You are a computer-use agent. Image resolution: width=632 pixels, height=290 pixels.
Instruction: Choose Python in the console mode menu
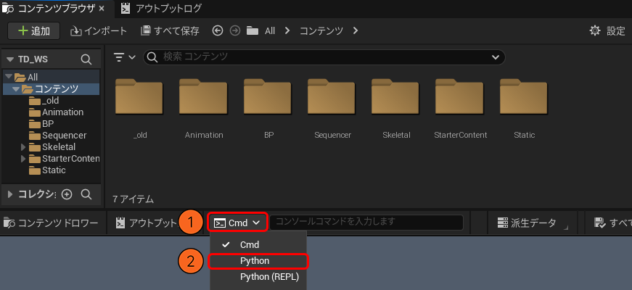(258, 261)
